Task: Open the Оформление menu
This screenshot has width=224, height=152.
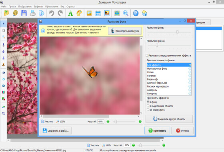Action: [x=52, y=6]
